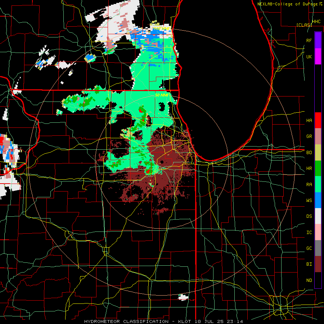
Task: Click the HA legend label
Action: [x=309, y=121]
